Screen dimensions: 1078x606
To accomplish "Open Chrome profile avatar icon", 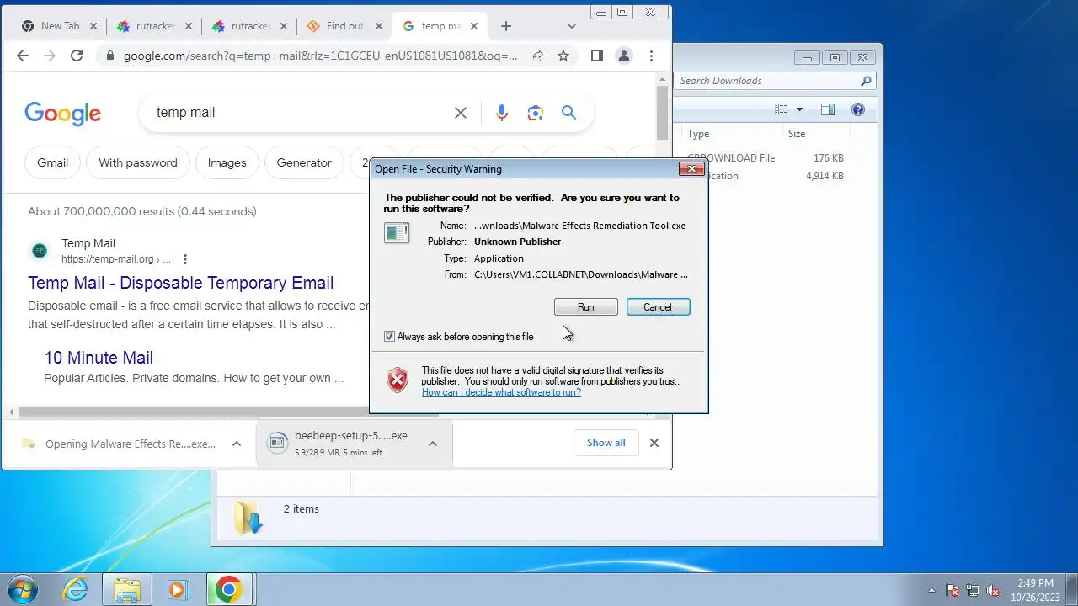I will coord(623,56).
